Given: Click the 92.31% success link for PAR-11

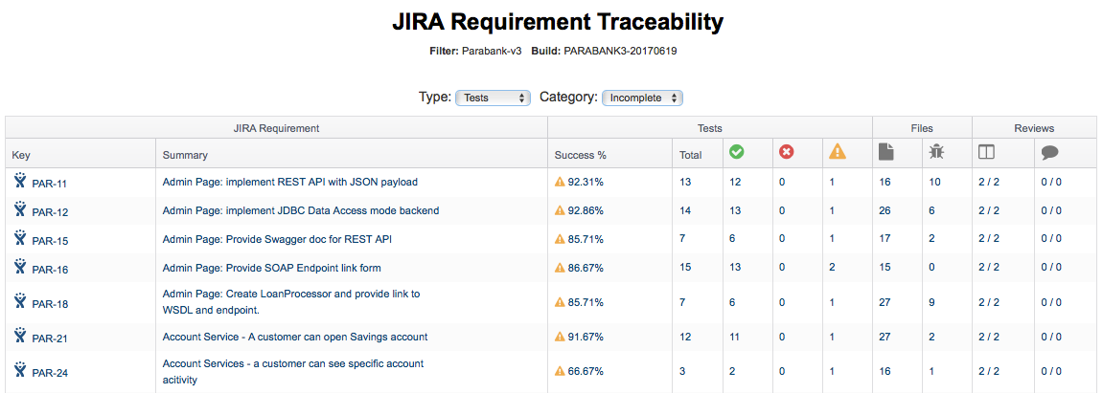Looking at the screenshot, I should 586,182.
